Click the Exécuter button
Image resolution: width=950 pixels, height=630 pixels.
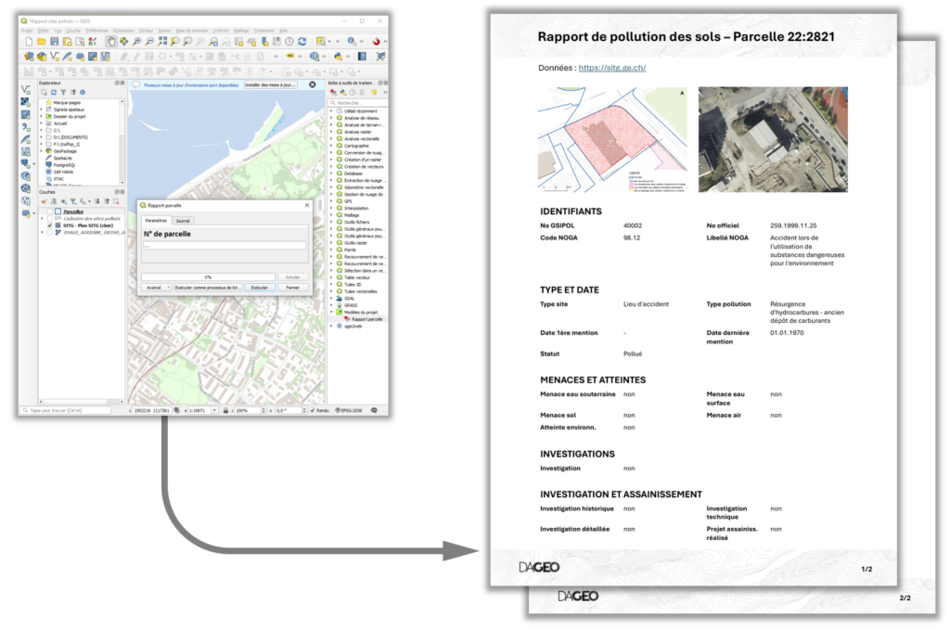point(260,288)
